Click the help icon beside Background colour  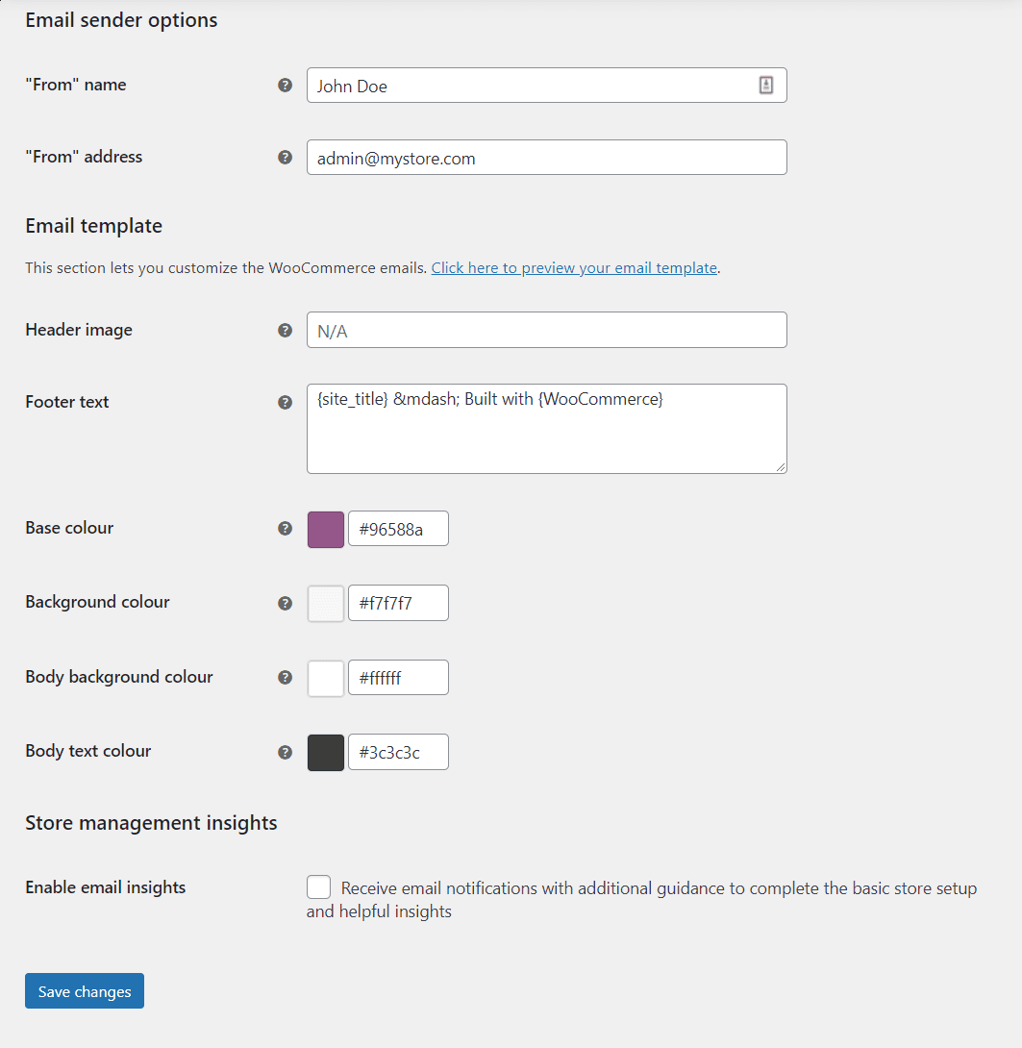(x=285, y=603)
